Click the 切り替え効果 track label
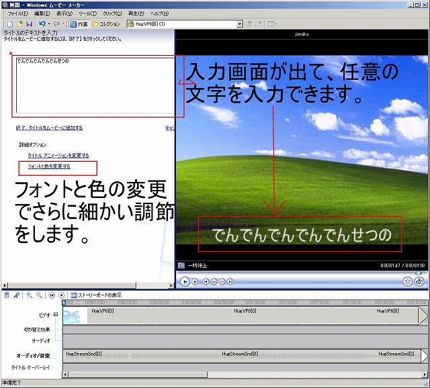The width and height of the screenshot is (430, 388). click(37, 330)
